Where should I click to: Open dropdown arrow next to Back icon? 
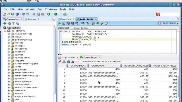tap(52, 14)
